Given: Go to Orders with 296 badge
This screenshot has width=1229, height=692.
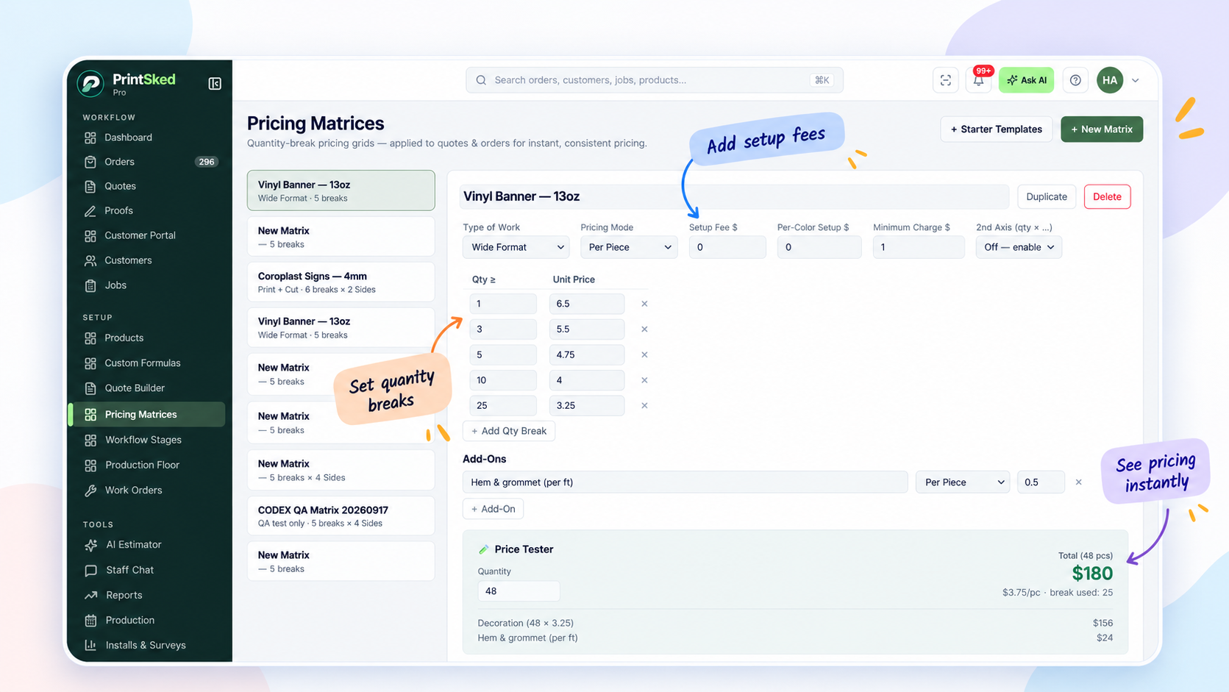Looking at the screenshot, I should 148,162.
